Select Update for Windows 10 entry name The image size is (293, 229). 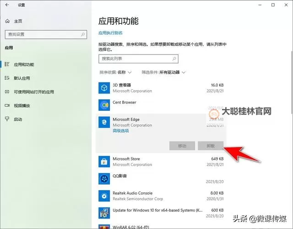[157, 210]
